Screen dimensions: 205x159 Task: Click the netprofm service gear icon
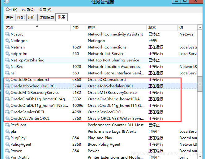(x=7, y=53)
